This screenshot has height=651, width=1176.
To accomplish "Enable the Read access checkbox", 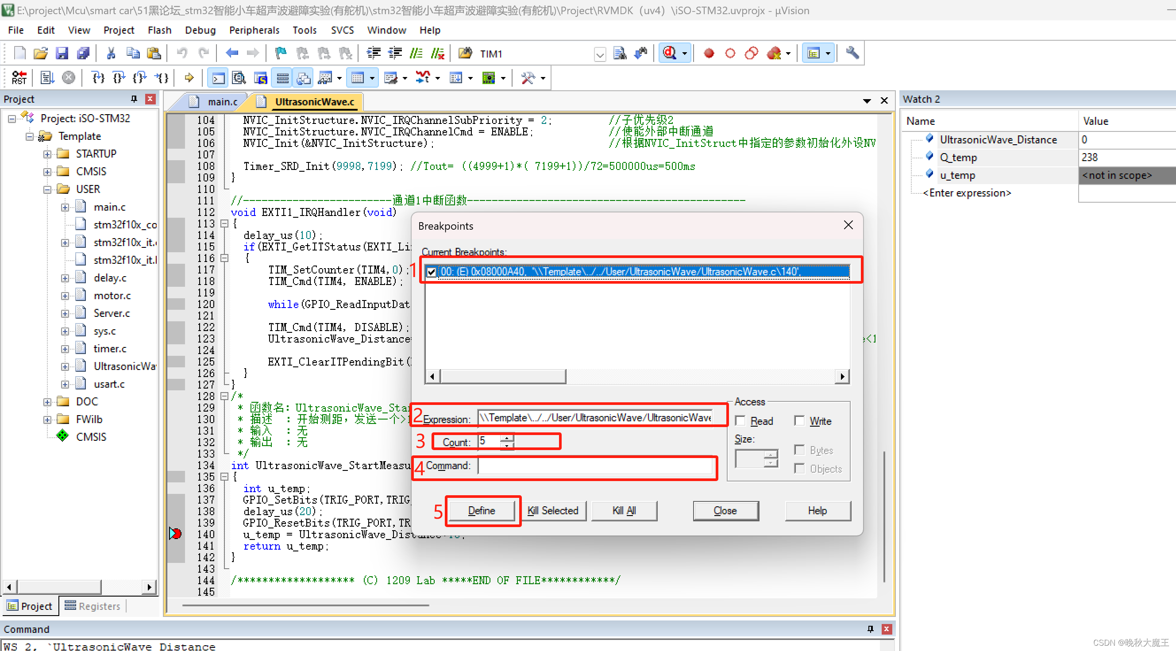I will (x=740, y=420).
